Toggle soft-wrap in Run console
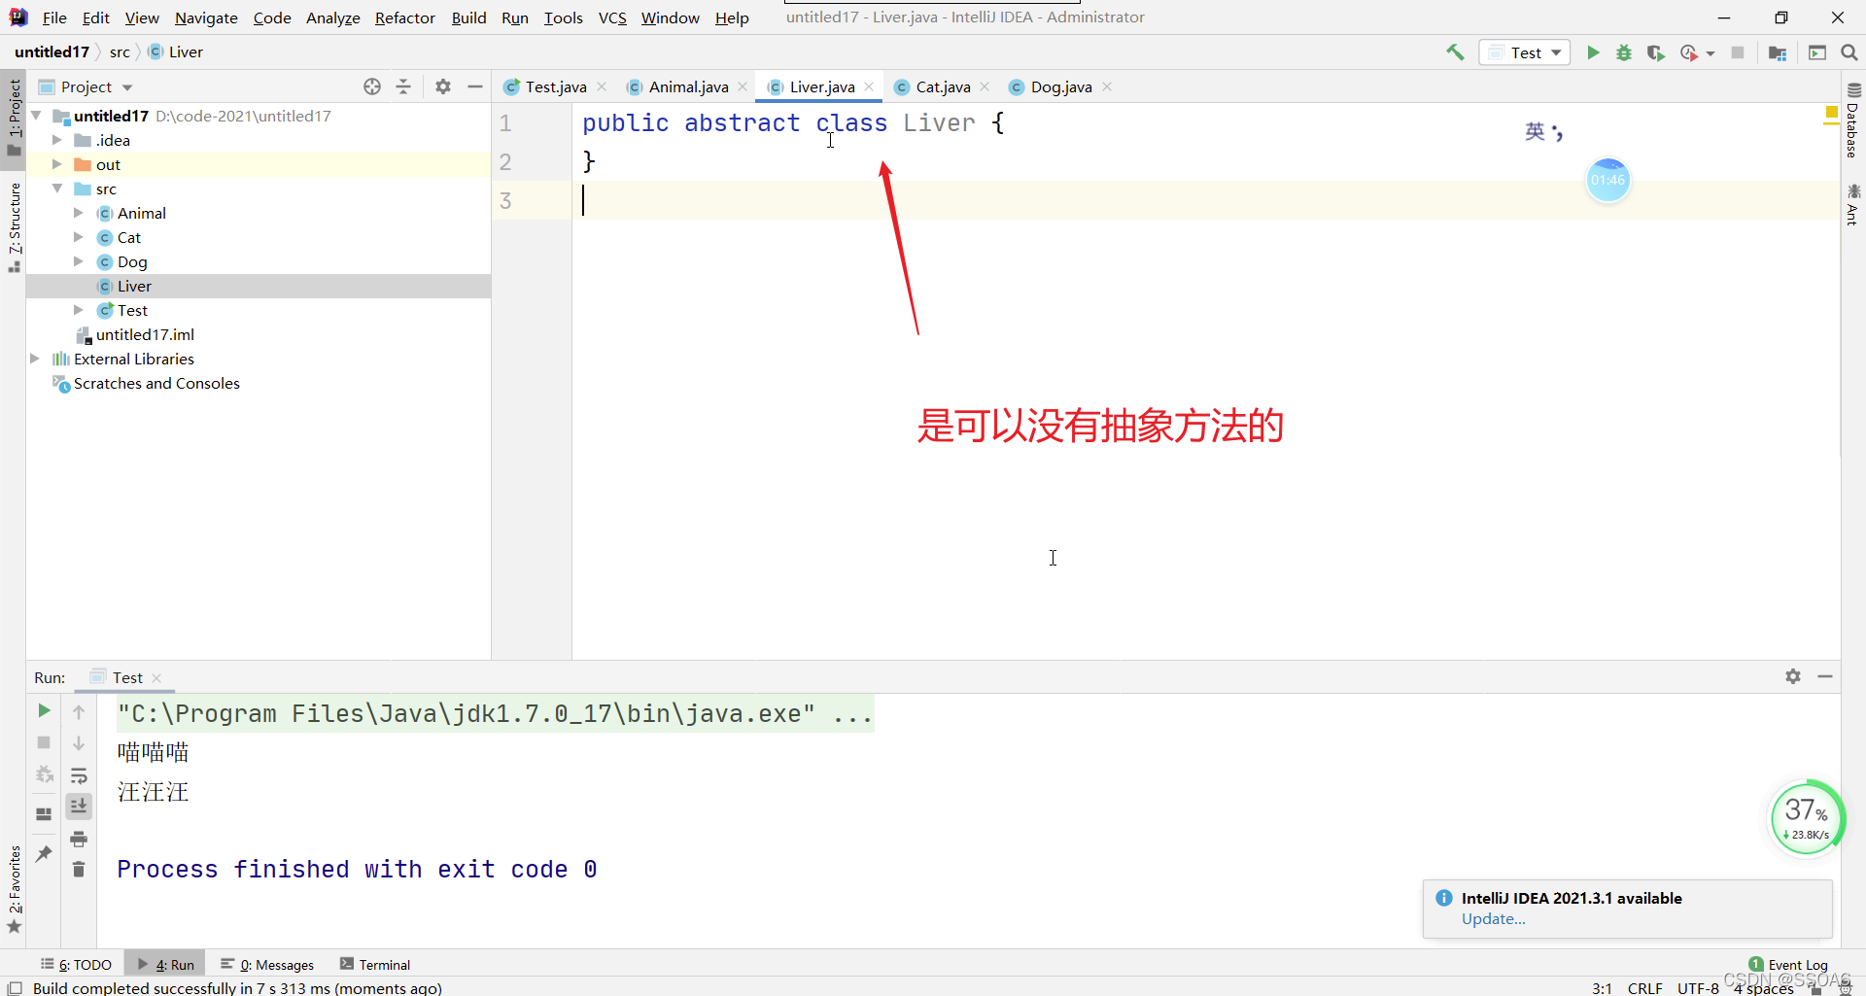This screenshot has height=996, width=1866. click(x=79, y=775)
